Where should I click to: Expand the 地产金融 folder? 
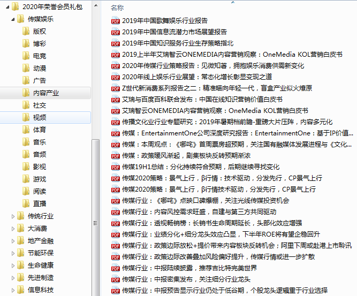[13, 241]
